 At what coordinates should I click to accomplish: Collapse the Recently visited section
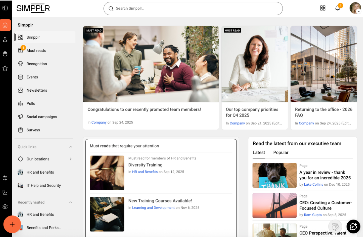[x=70, y=202]
